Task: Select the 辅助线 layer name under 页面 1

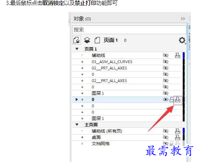Action: pyautogui.click(x=98, y=56)
